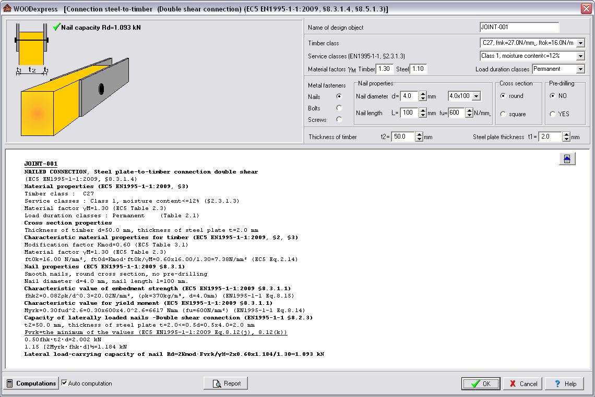595x397 pixels.
Task: Decrease the fu strength value with the down arrow
Action: 469,115
